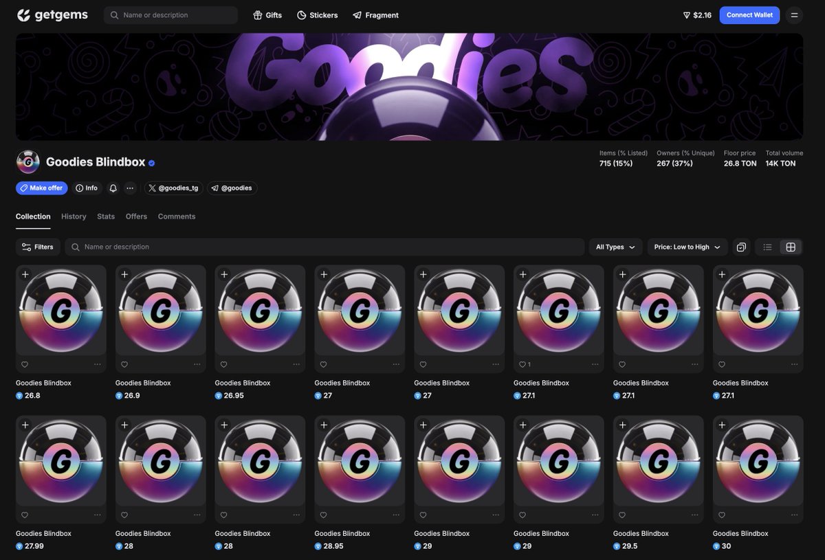Click the TON coin icon beside 26.95
Image resolution: width=825 pixels, height=560 pixels.
click(x=219, y=396)
